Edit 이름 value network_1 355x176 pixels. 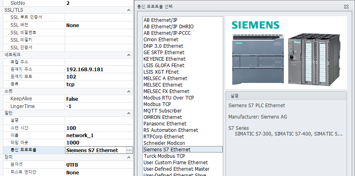click(99, 136)
